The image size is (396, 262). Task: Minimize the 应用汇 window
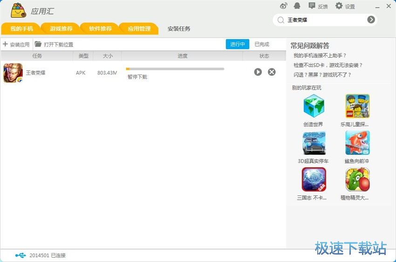(x=377, y=7)
